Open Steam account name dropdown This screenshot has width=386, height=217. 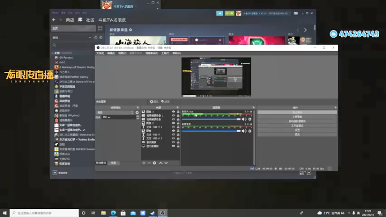pos(250,14)
